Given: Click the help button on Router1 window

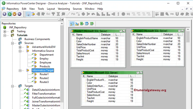Looking at the screenshot, I should pyautogui.click(x=121, y=31).
